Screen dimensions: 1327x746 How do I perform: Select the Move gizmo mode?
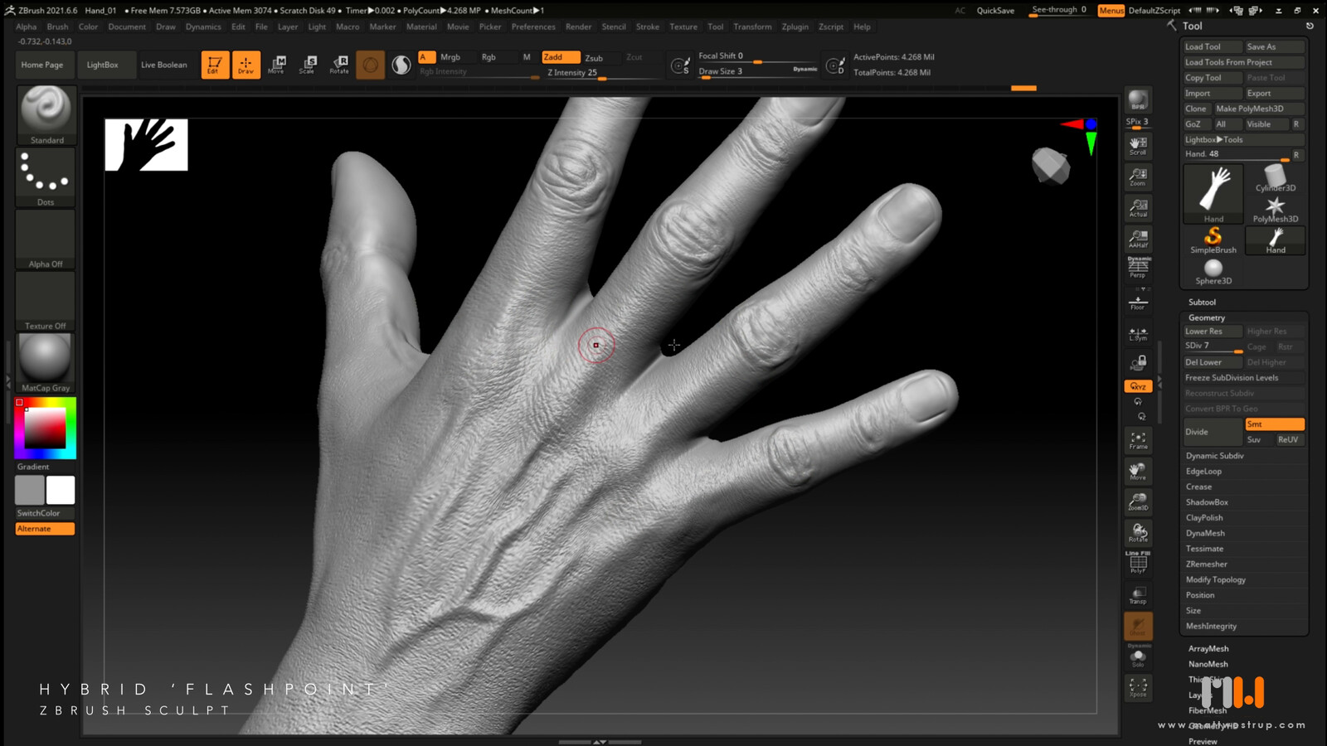coord(277,65)
